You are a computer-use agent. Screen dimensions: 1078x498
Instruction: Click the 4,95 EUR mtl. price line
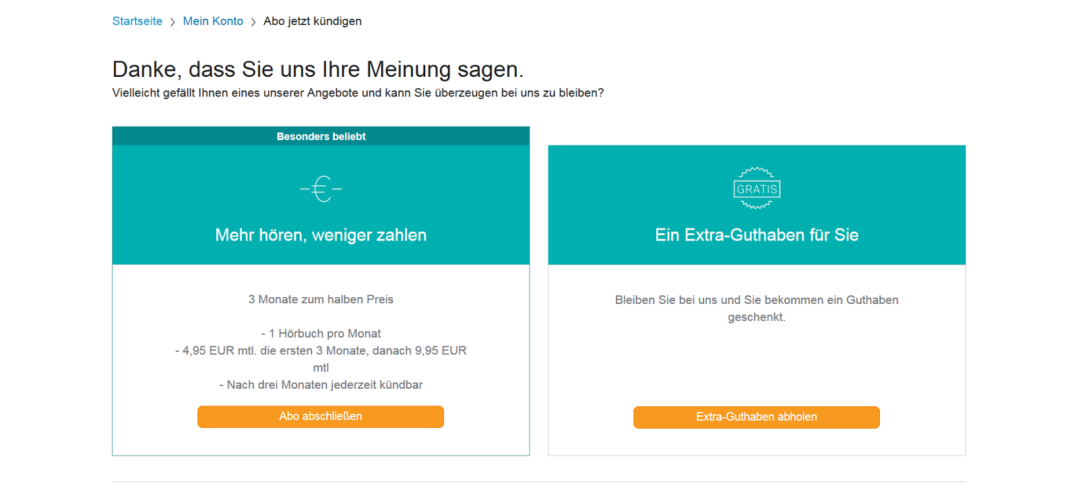pyautogui.click(x=321, y=359)
